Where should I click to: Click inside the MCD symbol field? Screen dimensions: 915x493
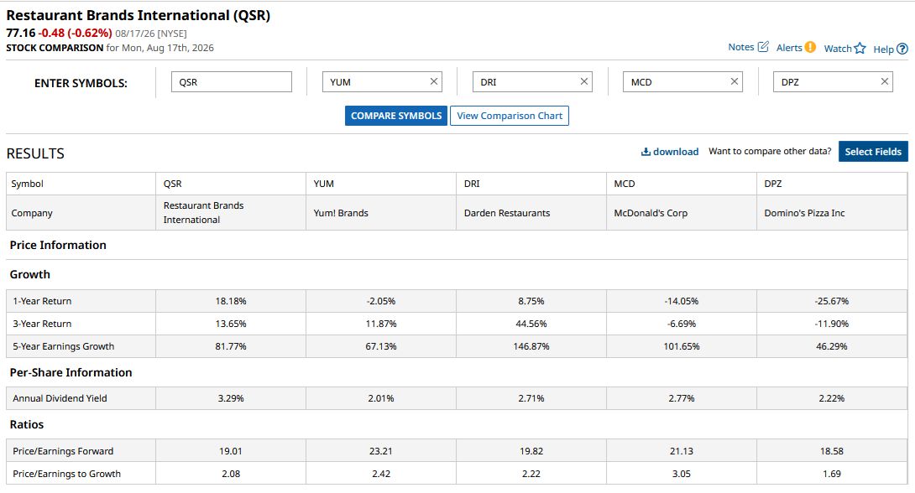pyautogui.click(x=677, y=81)
